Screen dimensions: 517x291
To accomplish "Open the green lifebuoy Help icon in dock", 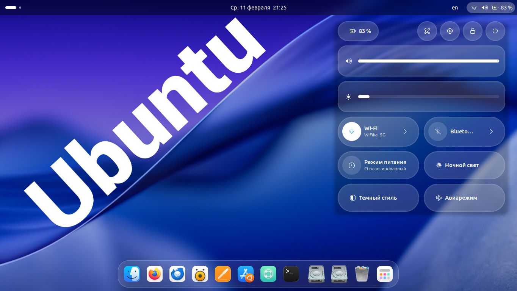I will 268,274.
